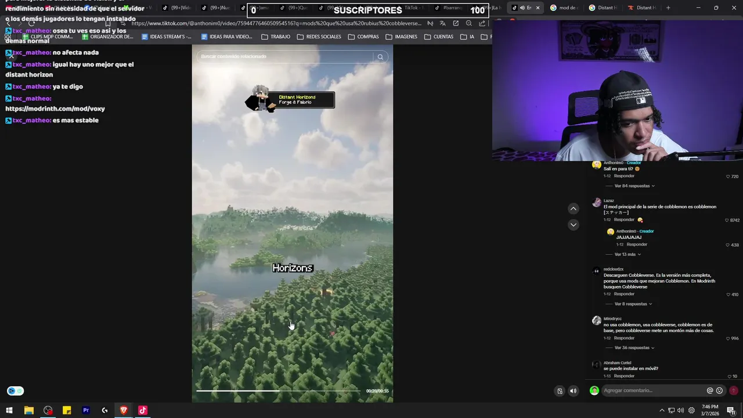Like Lazaz's comment with 8742 likes

(727, 221)
